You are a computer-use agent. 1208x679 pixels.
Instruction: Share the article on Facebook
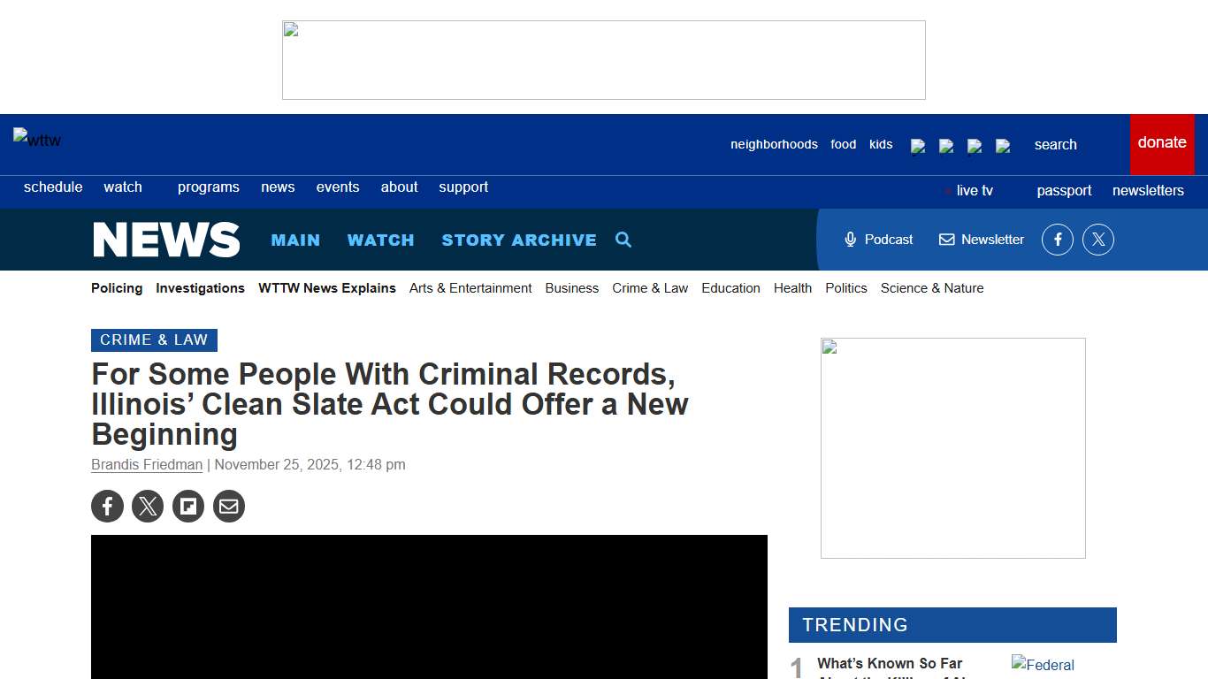[x=107, y=506]
